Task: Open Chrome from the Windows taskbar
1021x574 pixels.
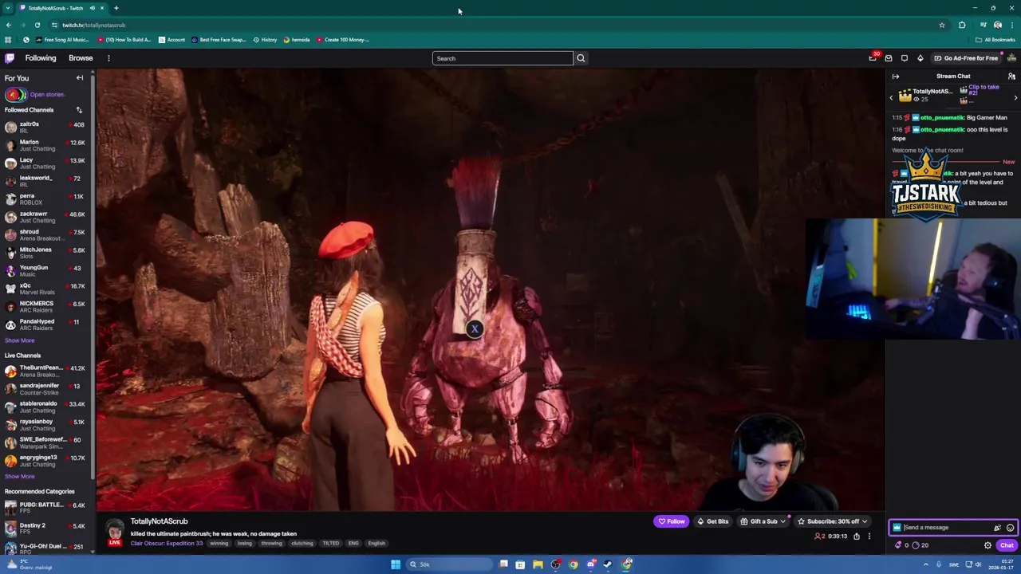Action: (x=574, y=564)
